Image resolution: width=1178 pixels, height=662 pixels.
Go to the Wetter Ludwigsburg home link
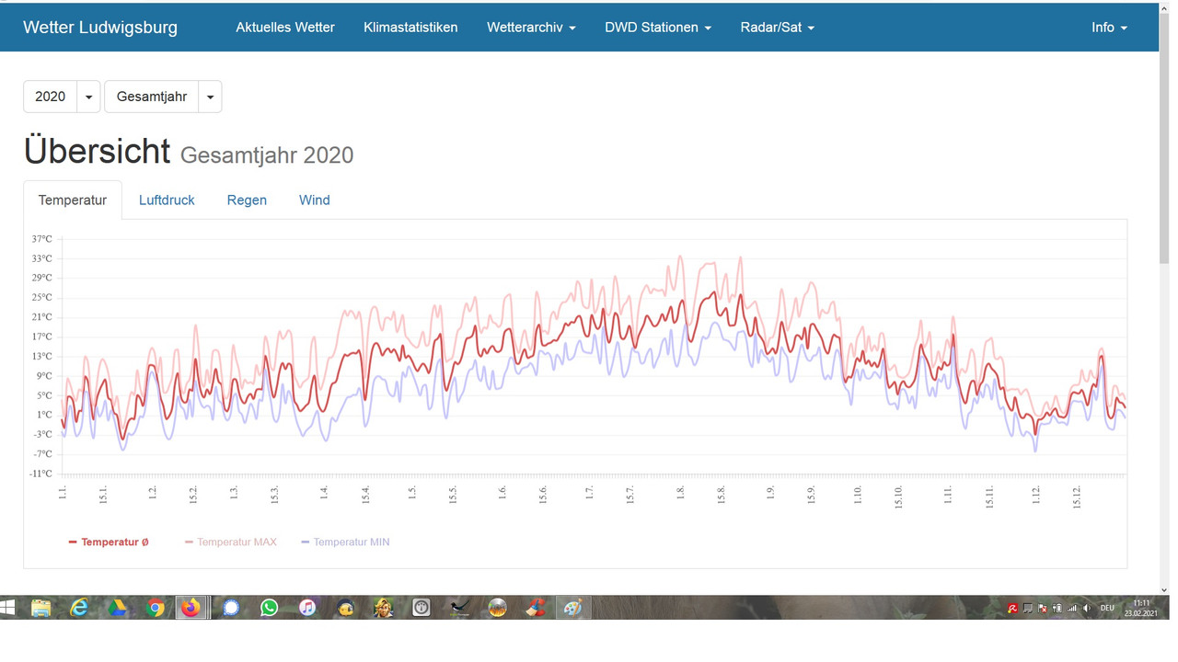pyautogui.click(x=100, y=28)
